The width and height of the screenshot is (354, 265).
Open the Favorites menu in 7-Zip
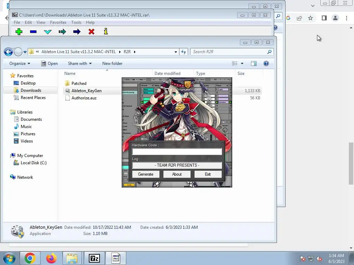58,22
